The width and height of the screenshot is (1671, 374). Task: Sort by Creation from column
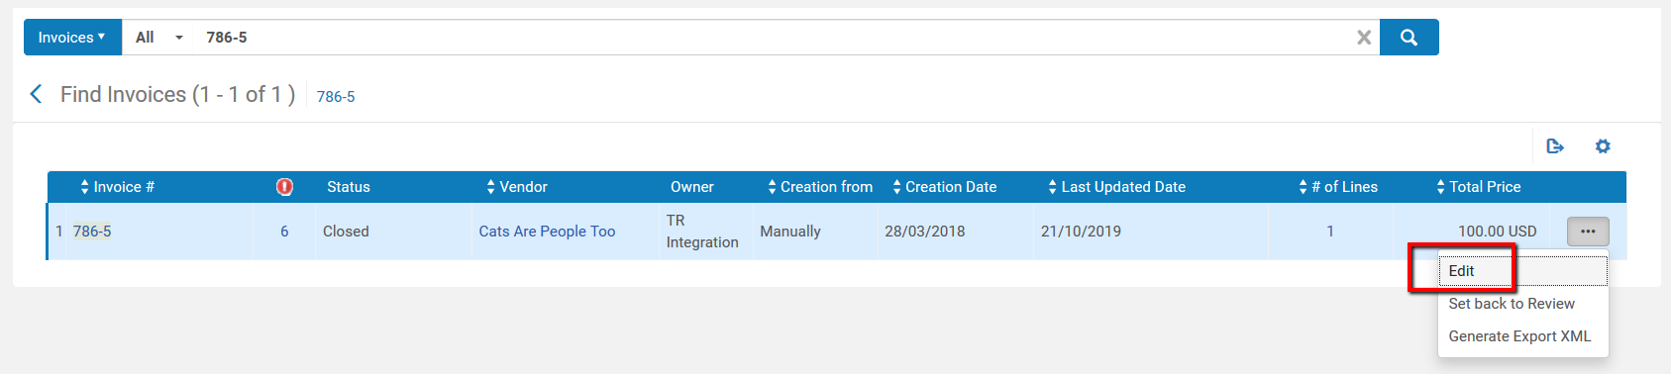pyautogui.click(x=820, y=187)
